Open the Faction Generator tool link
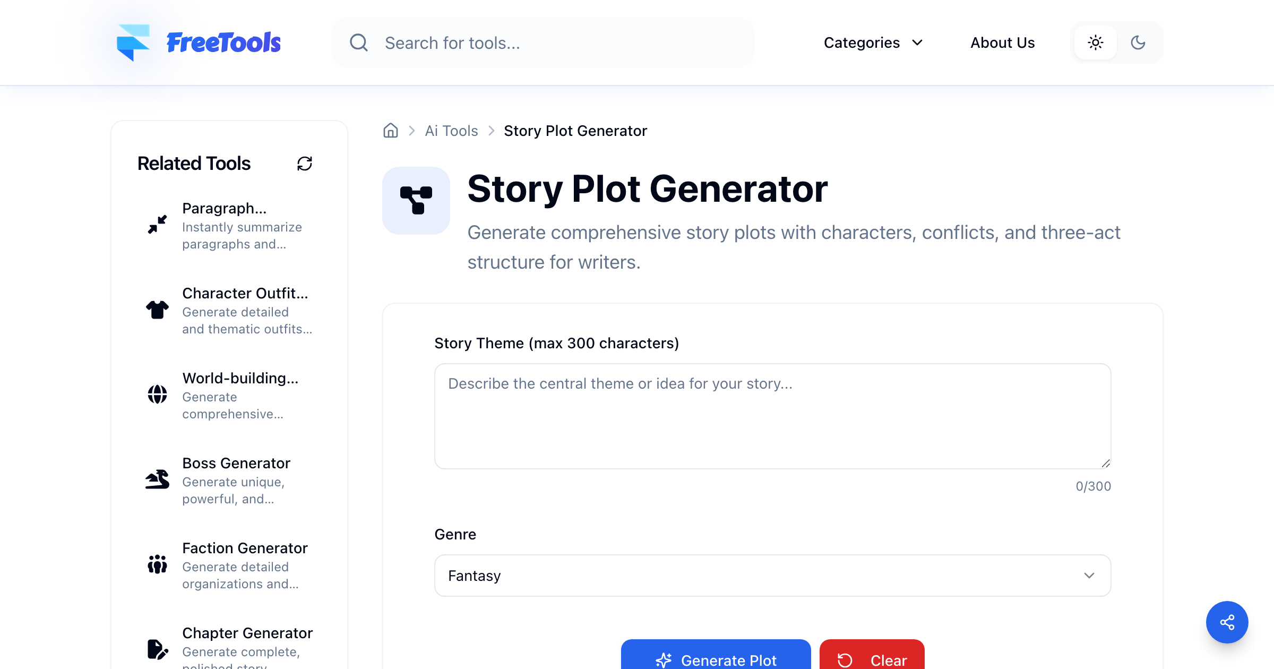This screenshot has height=669, width=1274. 229,565
